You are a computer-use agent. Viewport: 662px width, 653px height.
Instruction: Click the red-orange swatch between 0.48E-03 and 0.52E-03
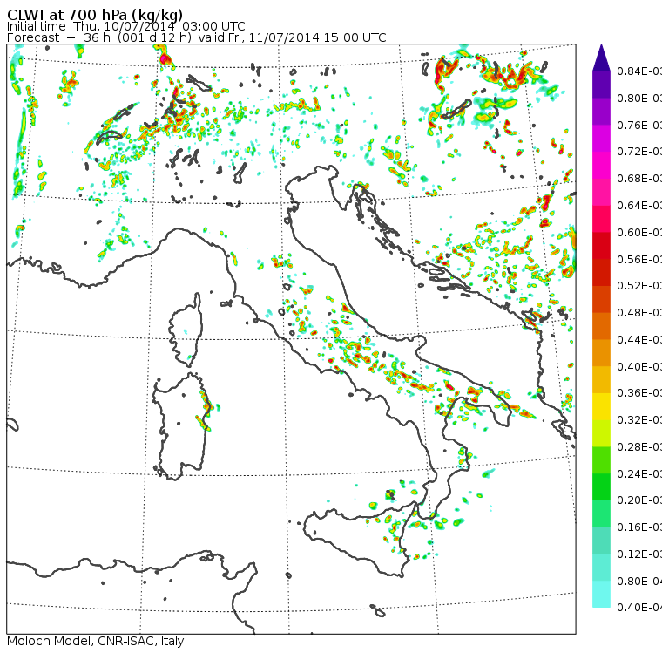click(x=601, y=299)
